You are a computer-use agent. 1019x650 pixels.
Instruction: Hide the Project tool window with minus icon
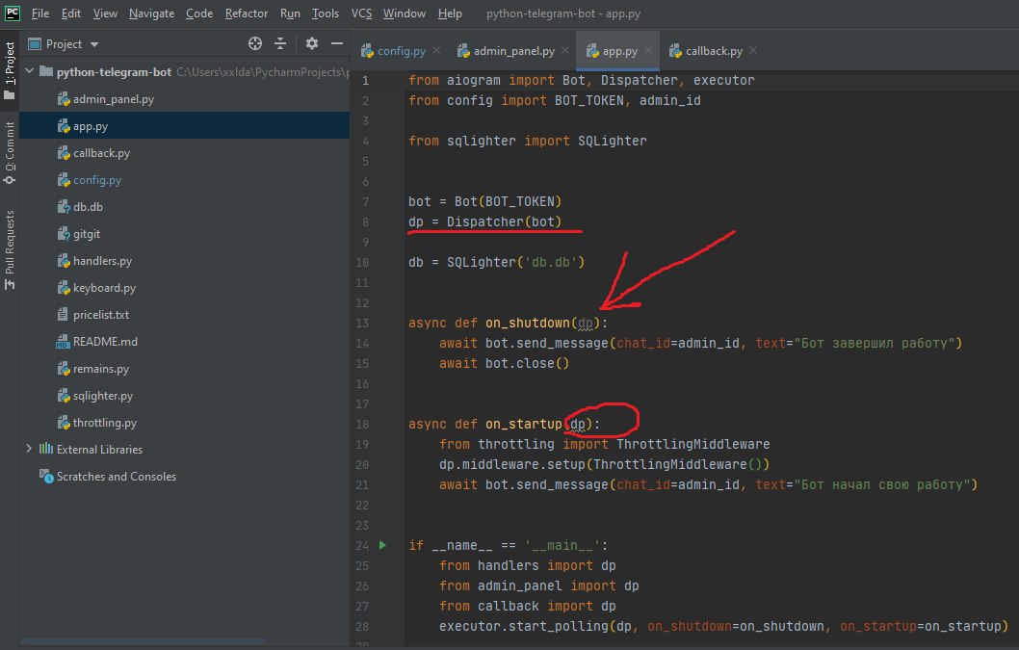pyautogui.click(x=335, y=43)
